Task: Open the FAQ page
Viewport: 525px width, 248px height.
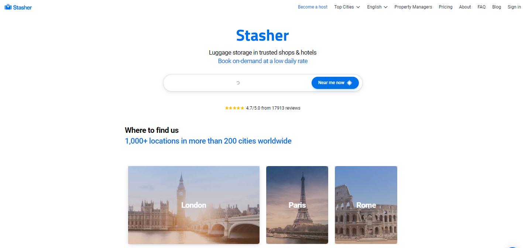Action: click(481, 7)
